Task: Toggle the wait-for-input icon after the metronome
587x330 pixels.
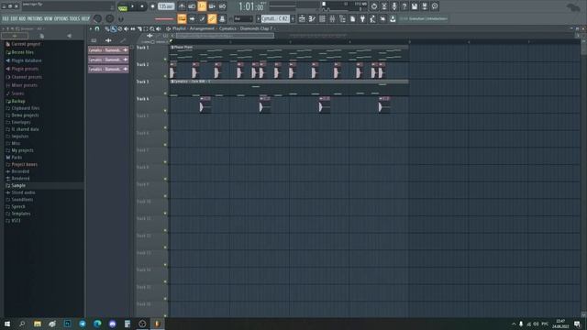Action: pos(192,6)
